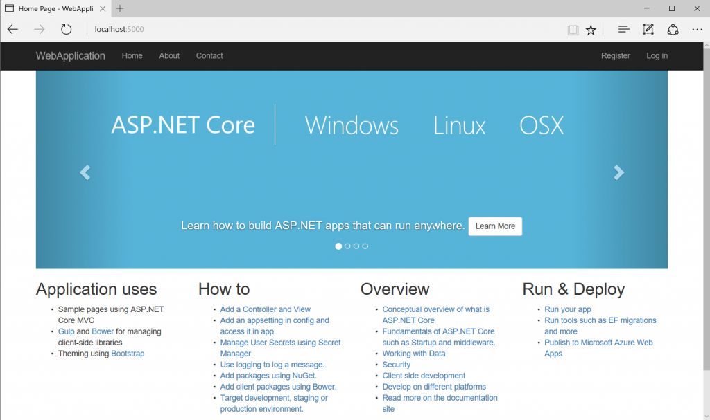Open the Contact nav item
Viewport: 710px width, 420px height.
209,55
